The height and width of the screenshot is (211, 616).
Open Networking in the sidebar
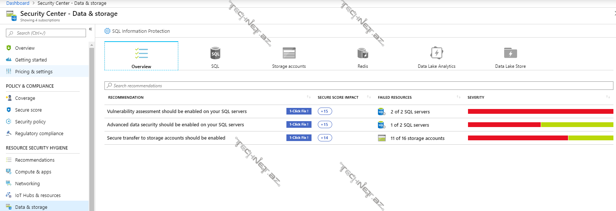(x=27, y=184)
